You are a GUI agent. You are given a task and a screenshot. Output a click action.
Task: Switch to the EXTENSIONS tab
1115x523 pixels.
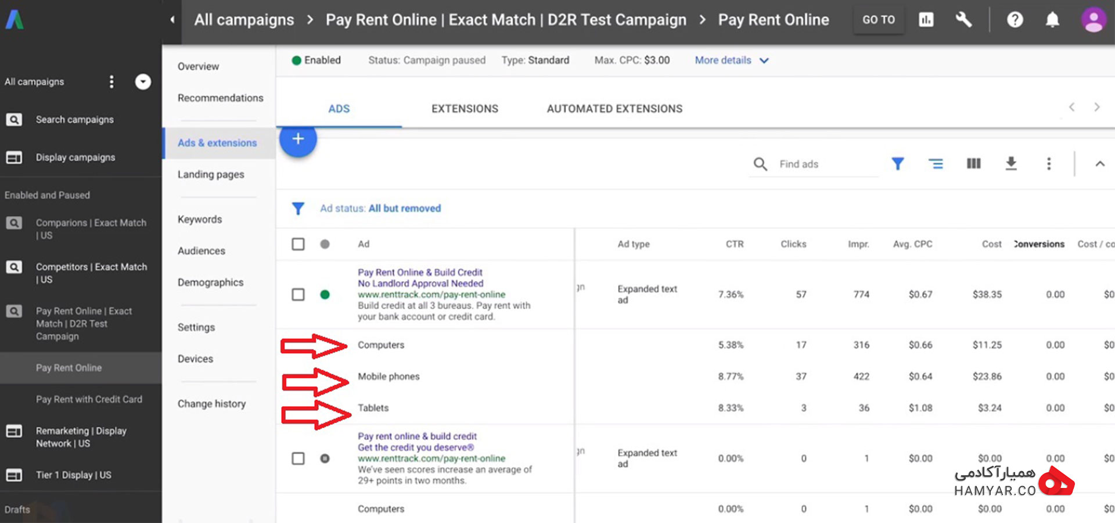coord(465,109)
